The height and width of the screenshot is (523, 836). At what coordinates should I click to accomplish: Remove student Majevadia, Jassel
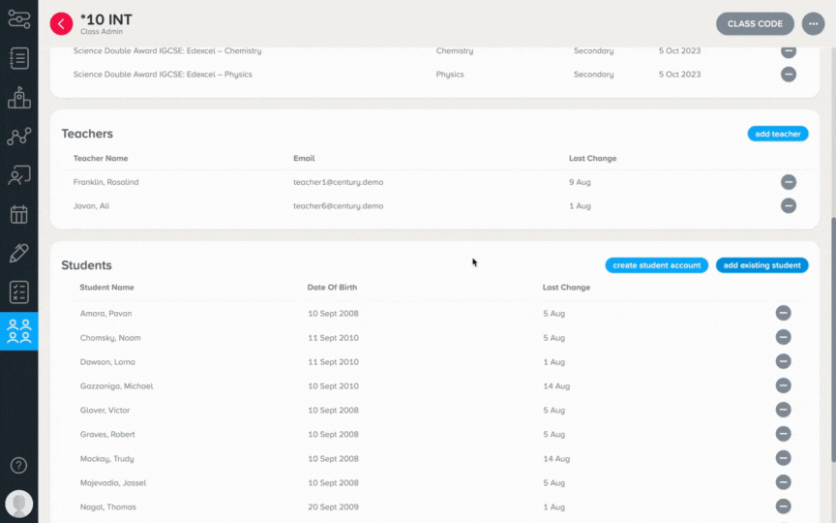click(x=783, y=482)
